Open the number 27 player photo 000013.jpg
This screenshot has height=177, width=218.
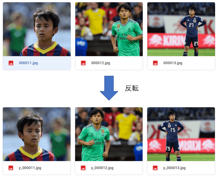pos(181,29)
